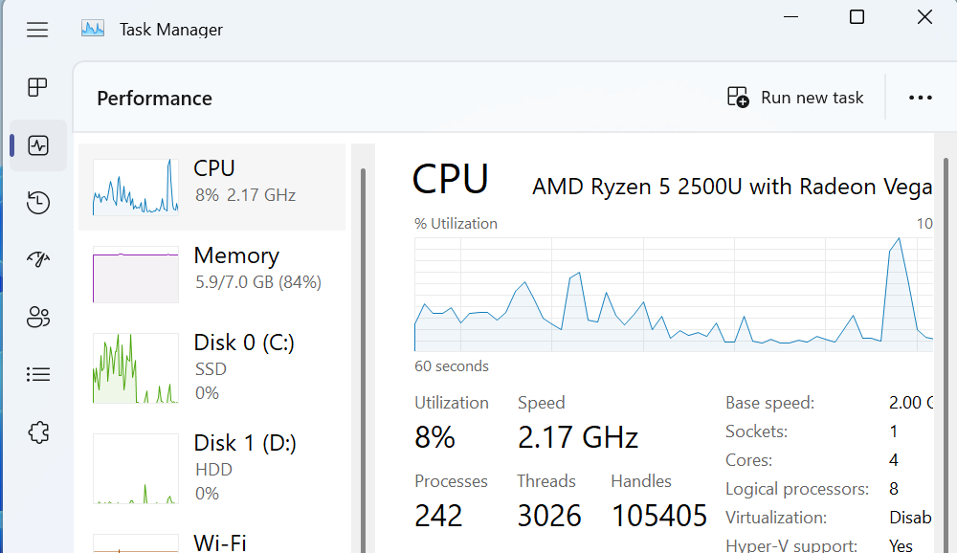Select Disk 0 (C:) SSD entry

pyautogui.click(x=211, y=367)
